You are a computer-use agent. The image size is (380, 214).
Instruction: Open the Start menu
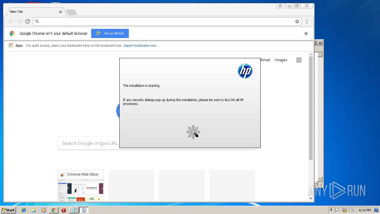coord(8,210)
